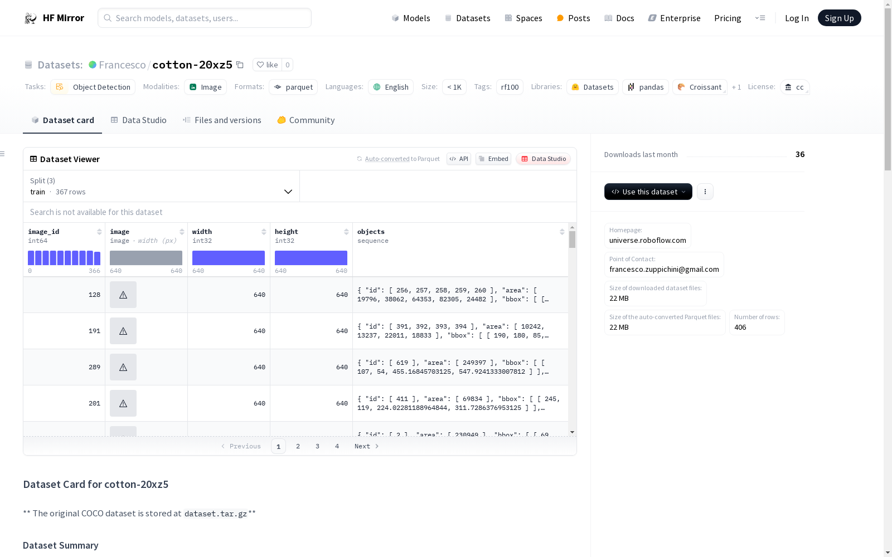This screenshot has height=557, width=892.
Task: Click the API button in Dataset Viewer
Action: pos(459,159)
